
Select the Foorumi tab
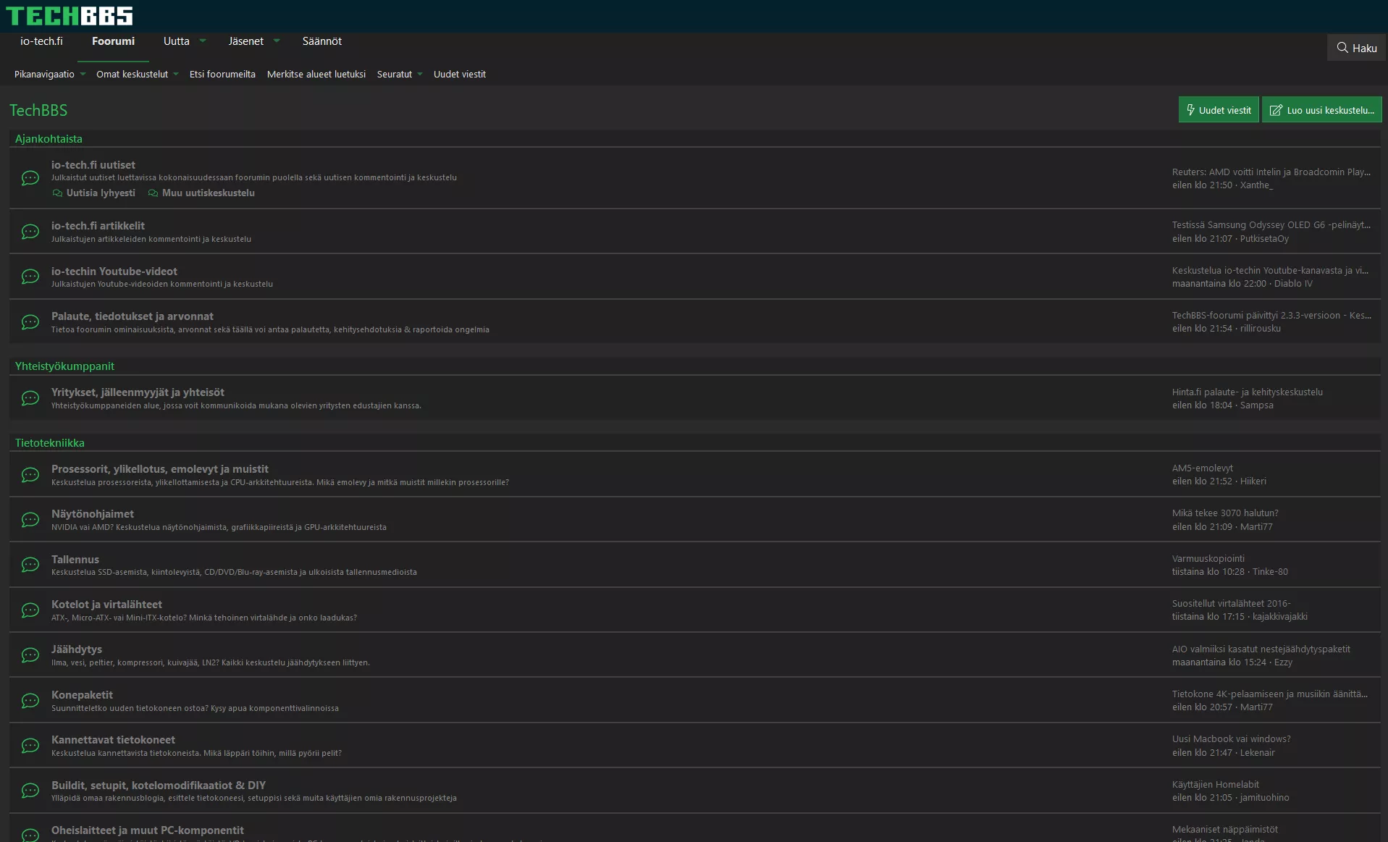click(113, 41)
